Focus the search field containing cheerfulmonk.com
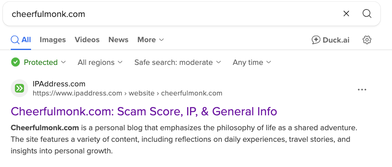This screenshot has height=167, width=392. pos(166,14)
